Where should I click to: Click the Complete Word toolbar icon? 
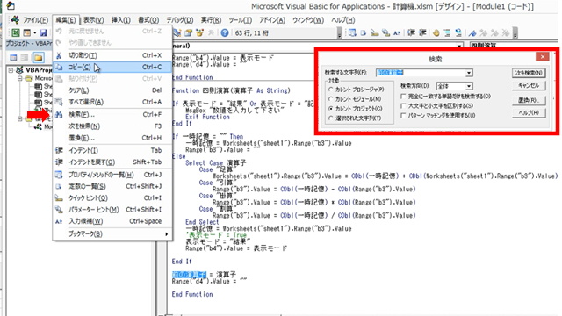coord(397,33)
